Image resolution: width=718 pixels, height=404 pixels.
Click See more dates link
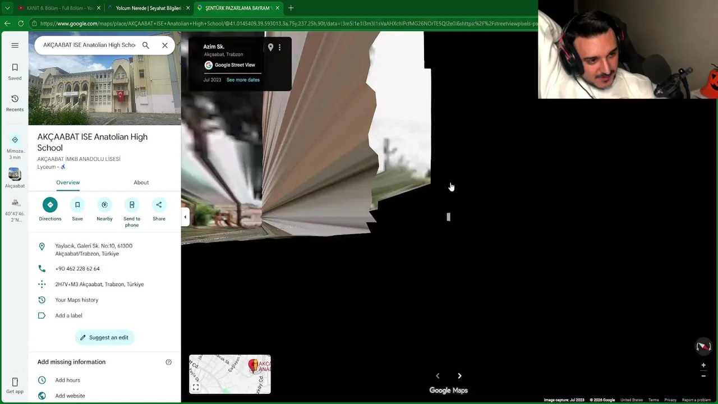[x=243, y=80]
